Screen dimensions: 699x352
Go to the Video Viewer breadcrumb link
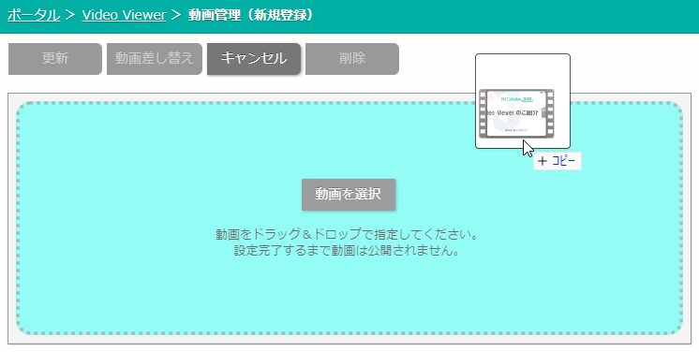tap(124, 15)
